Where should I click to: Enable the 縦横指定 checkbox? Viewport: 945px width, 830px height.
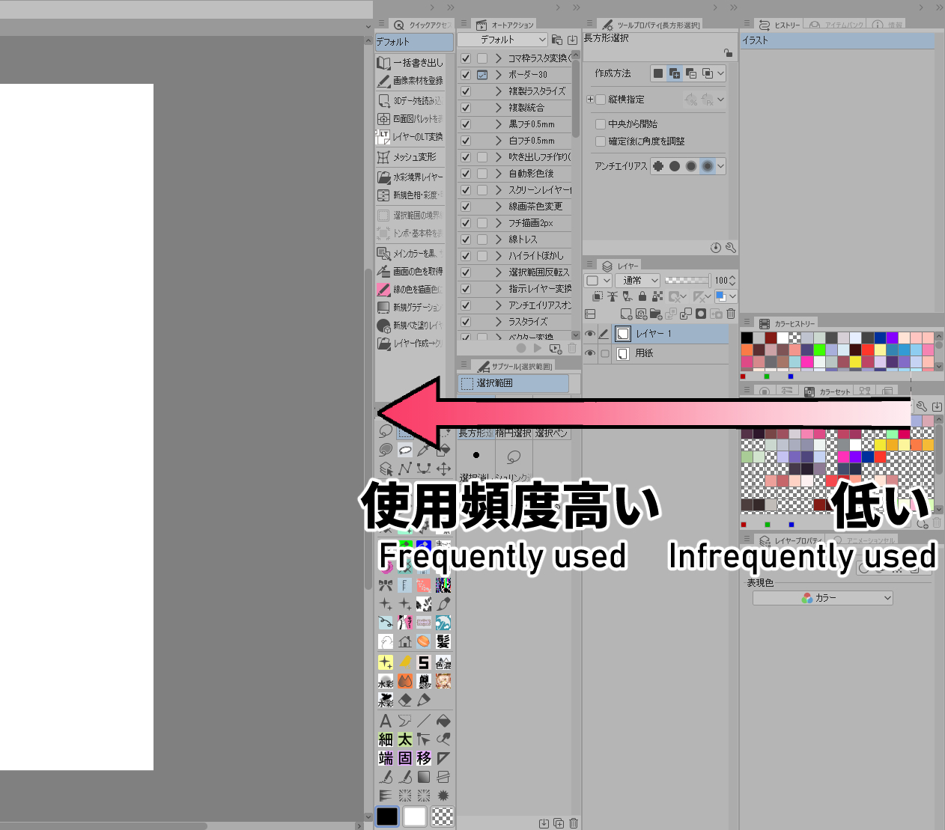pos(601,99)
